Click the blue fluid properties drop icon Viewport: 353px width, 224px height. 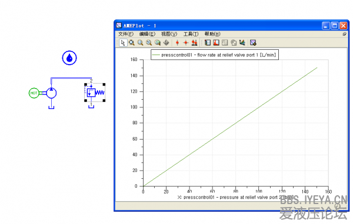click(69, 58)
